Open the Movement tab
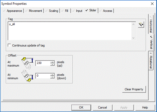The width and height of the screenshot is (157, 112). pos(34,11)
